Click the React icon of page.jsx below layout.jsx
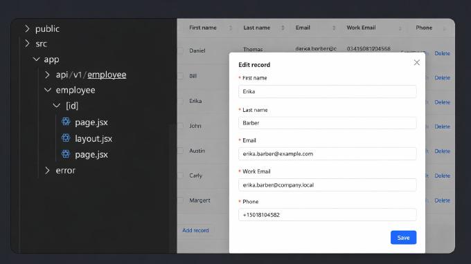471x264 pixels. [66, 154]
